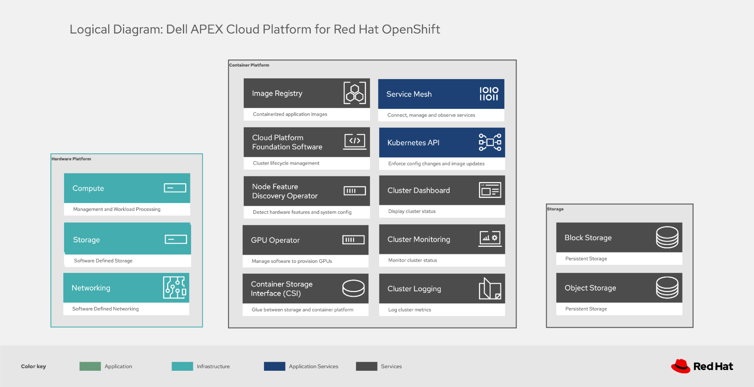Viewport: 754px width, 387px height.
Task: Click the Logical Diagram title text
Action: click(255, 29)
